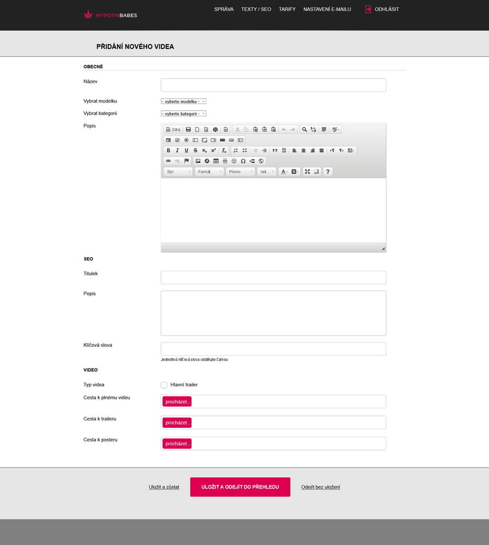Click the italic formatting icon
Image resolution: width=489 pixels, height=545 pixels.
(177, 150)
